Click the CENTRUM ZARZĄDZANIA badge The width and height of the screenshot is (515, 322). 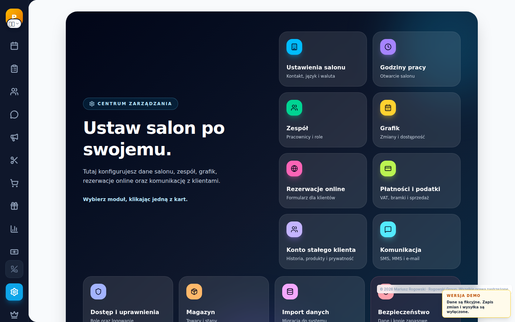pyautogui.click(x=131, y=104)
